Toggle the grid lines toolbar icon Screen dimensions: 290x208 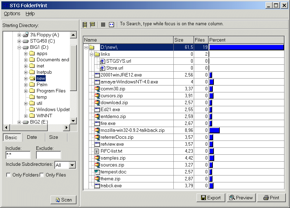[103, 25]
